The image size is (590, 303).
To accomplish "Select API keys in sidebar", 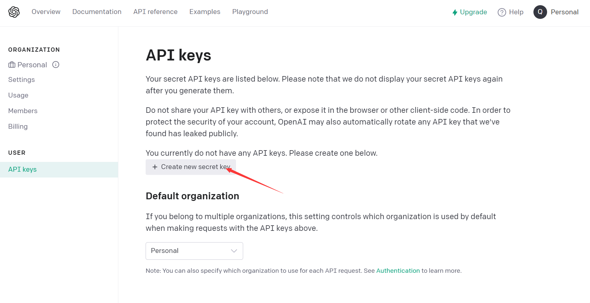I will click(59, 170).
